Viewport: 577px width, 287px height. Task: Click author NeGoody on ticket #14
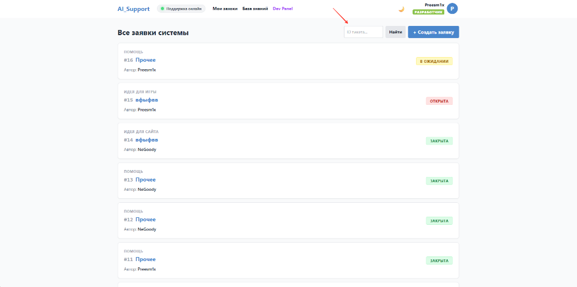tap(147, 150)
